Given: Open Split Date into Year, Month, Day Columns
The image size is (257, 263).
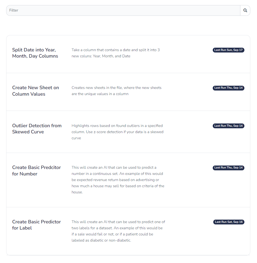Looking at the screenshot, I should (x=35, y=53).
